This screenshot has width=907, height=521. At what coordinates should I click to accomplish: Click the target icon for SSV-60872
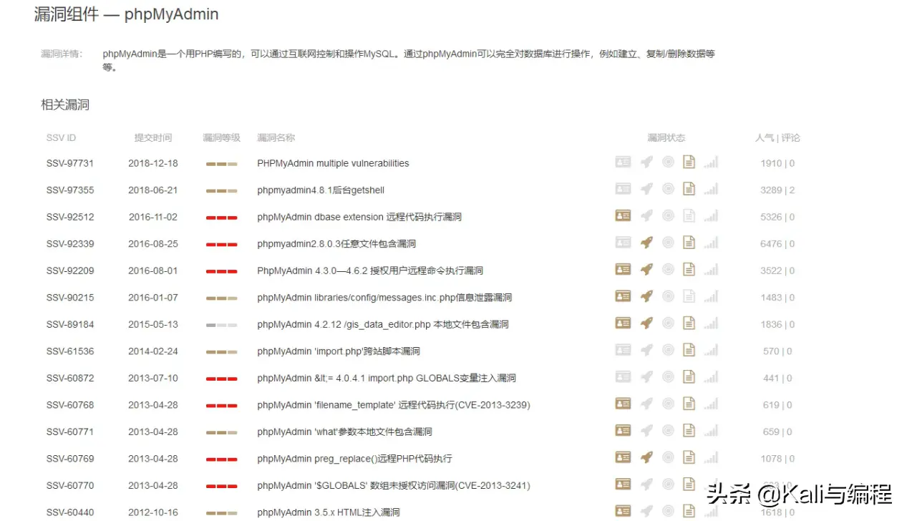pyautogui.click(x=668, y=377)
